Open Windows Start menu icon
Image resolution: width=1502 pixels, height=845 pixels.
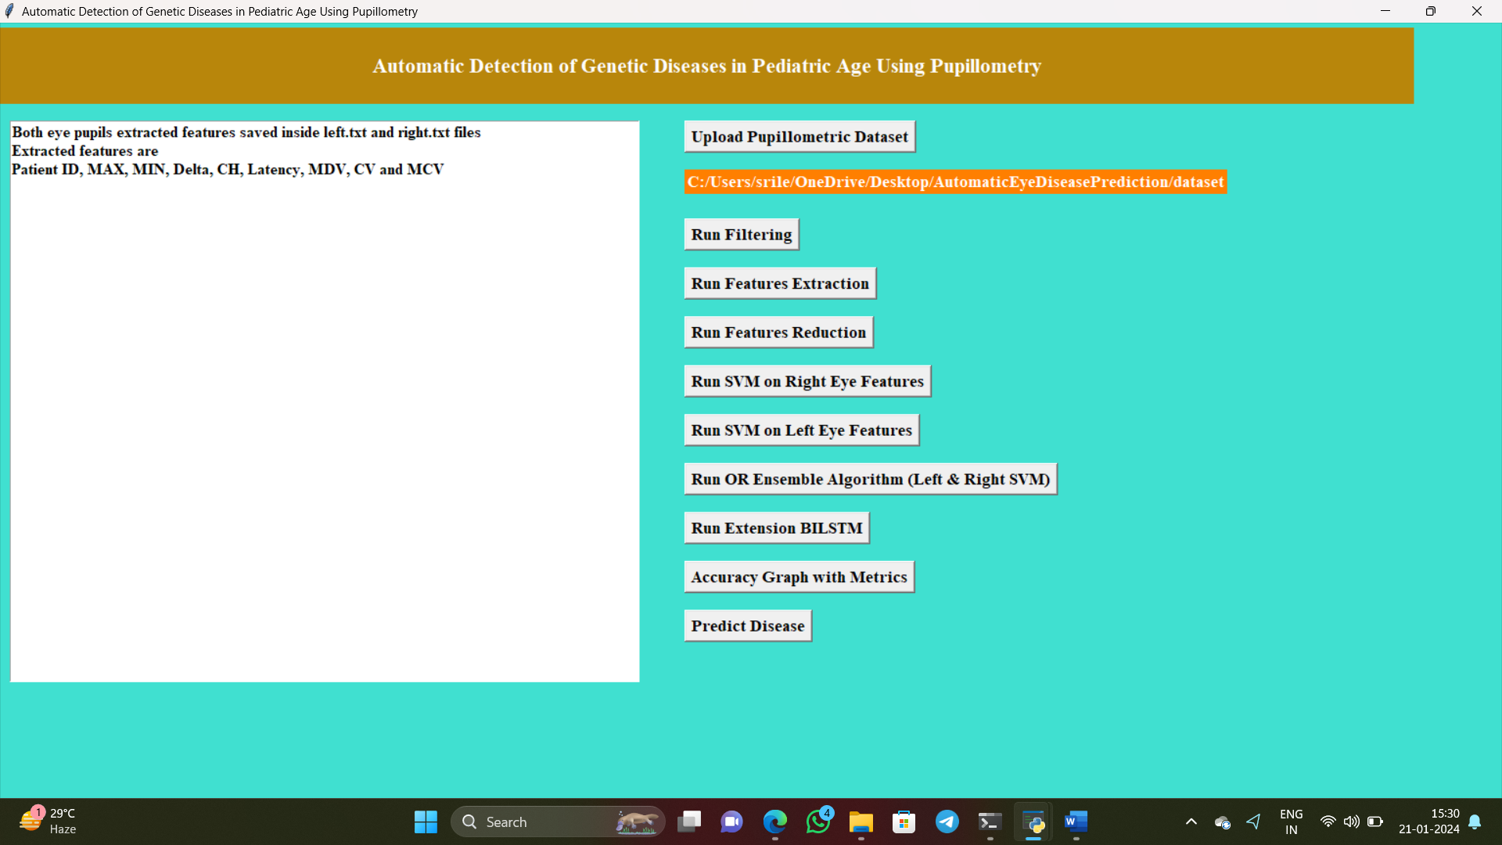[426, 822]
